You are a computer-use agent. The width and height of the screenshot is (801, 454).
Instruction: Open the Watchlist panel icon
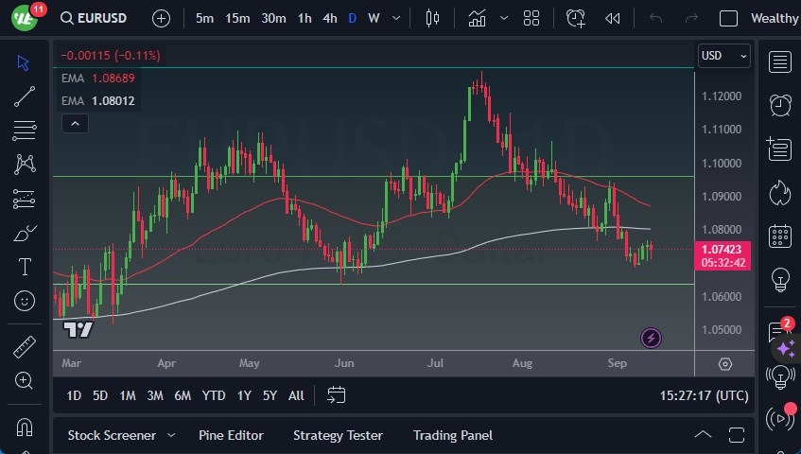pyautogui.click(x=780, y=62)
